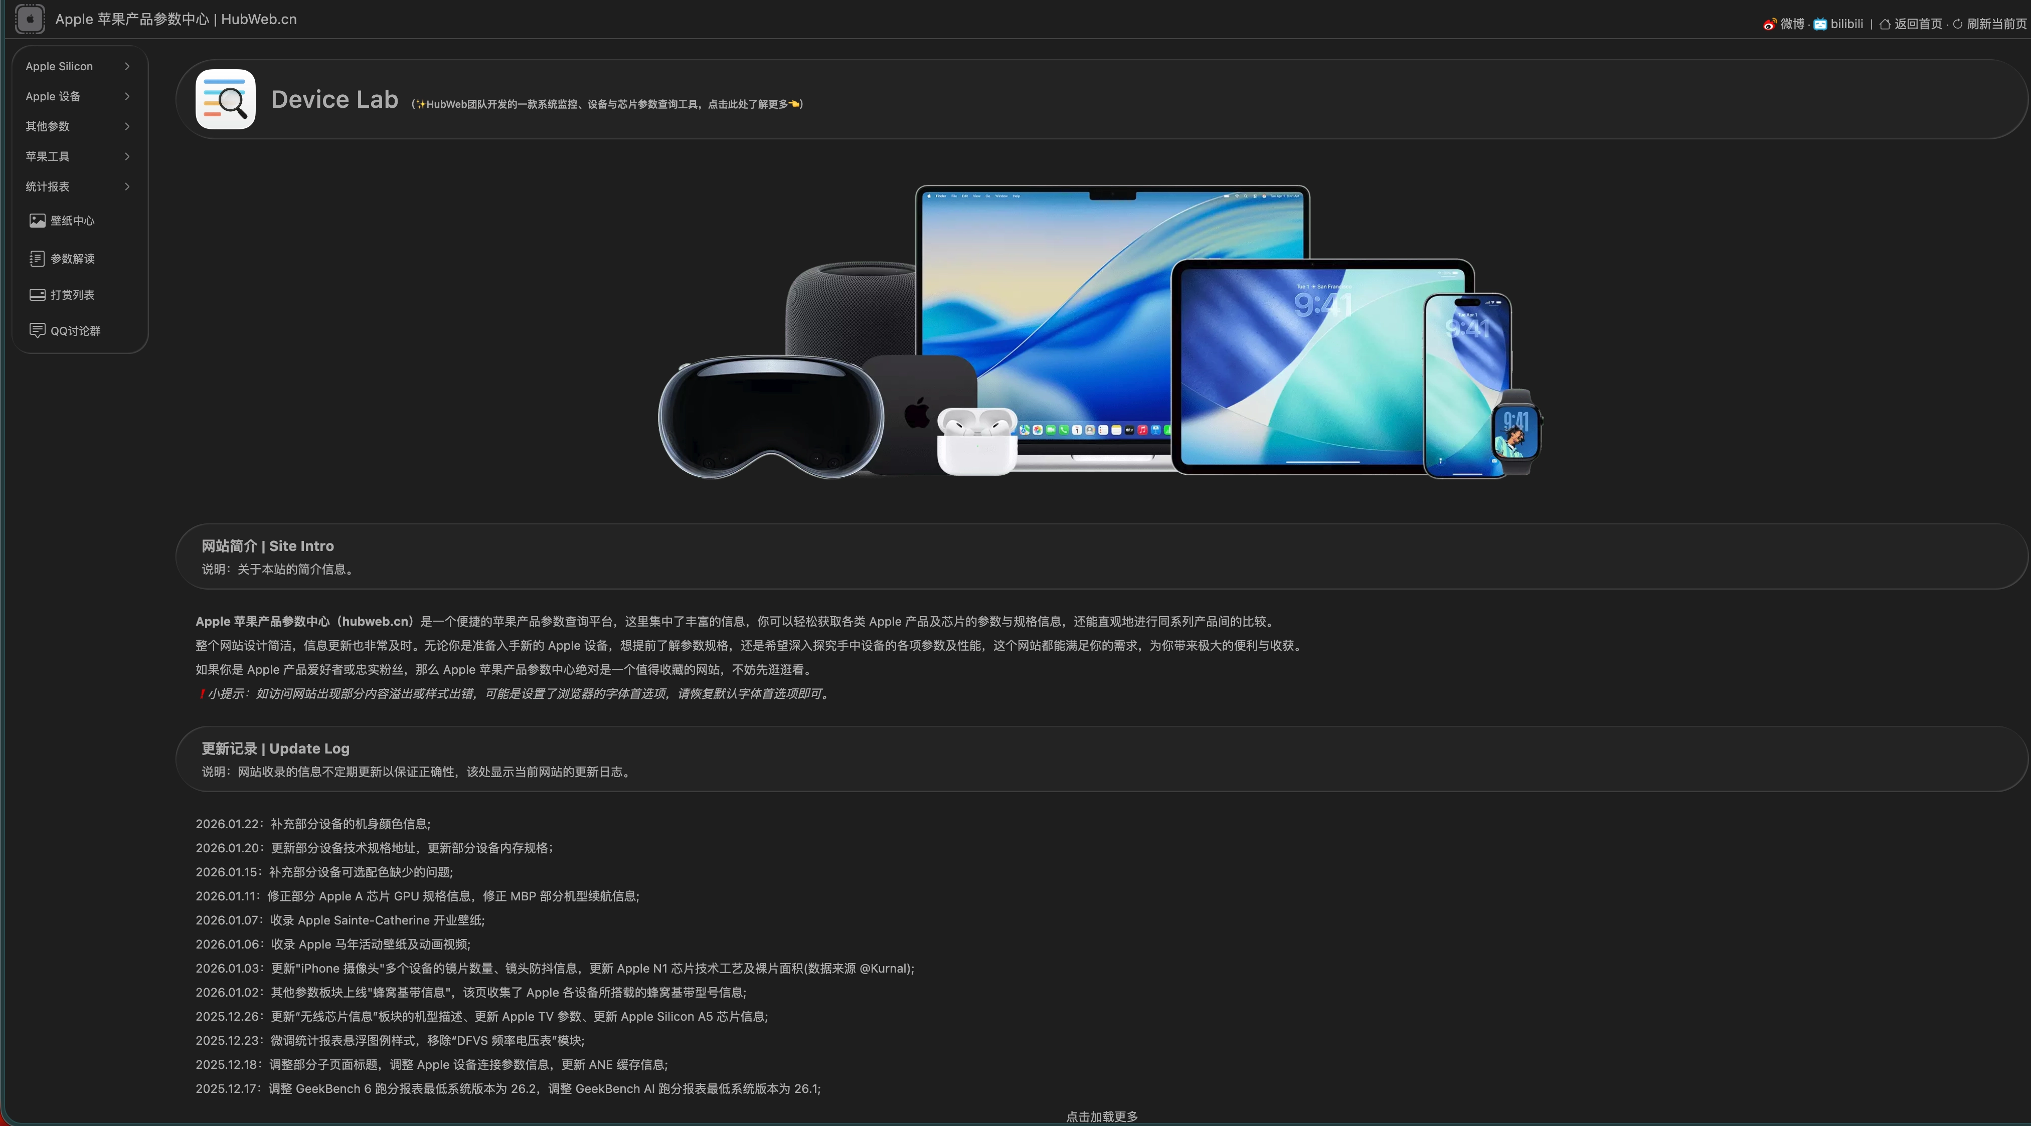Expand the Apple Silicon chevron
This screenshot has height=1126, width=2031.
(x=127, y=66)
